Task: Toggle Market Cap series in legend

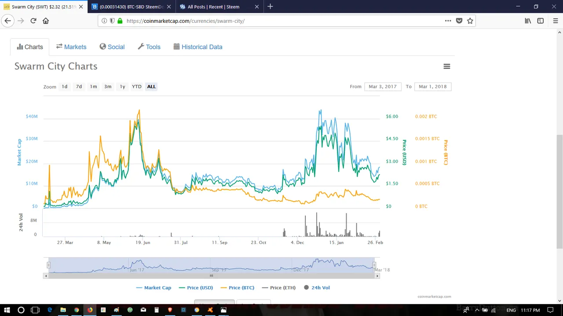Action: [x=154, y=287]
